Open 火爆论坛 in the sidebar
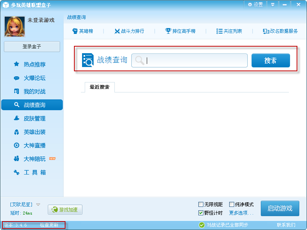307x230 pixels. coord(32,78)
